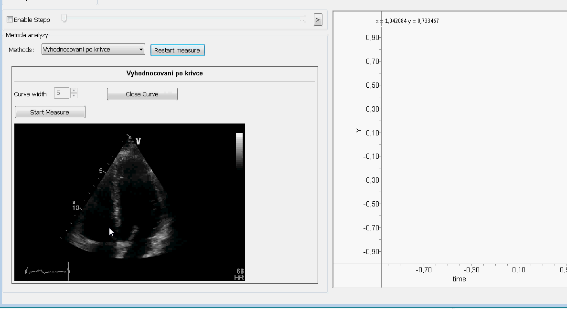Viewport: 567px width, 309px height.
Task: Click the step forward arrow button
Action: pyautogui.click(x=318, y=20)
